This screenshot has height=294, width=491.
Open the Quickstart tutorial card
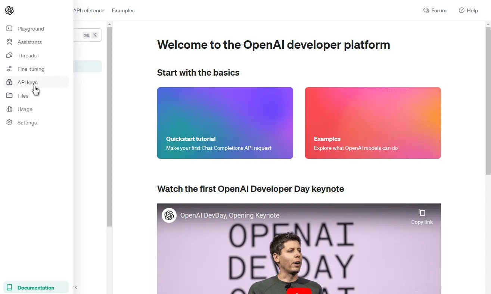coord(225,123)
